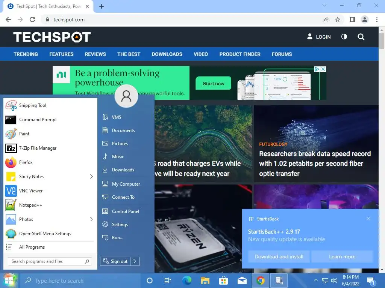Screen dimensions: 385x288
Task: Click Learn more in StartIsBack notification
Action: 342,256
